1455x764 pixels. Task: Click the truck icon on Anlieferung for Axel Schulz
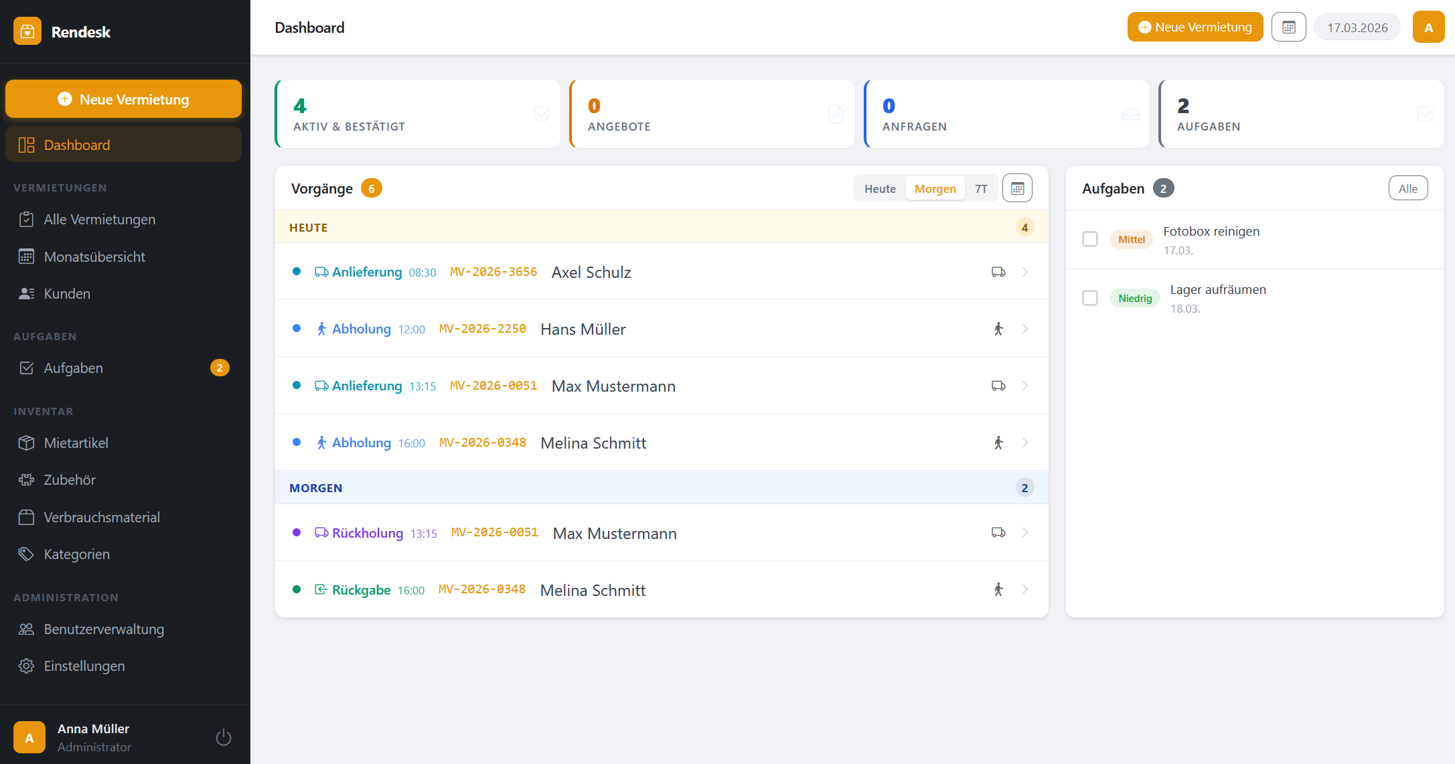[x=998, y=272]
